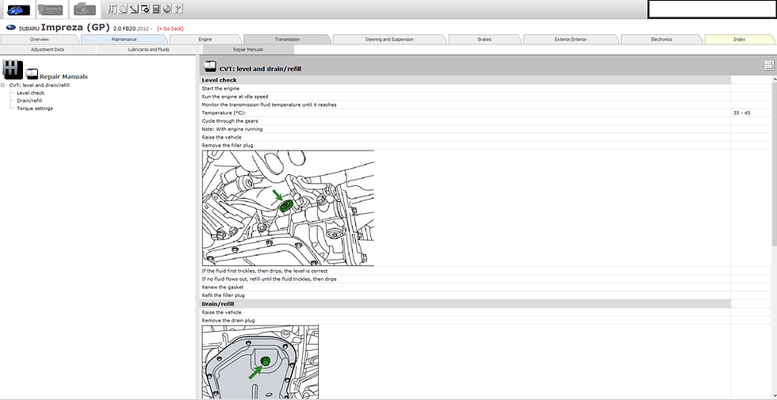Open the Exterior/Interior tab
The width and height of the screenshot is (777, 400).
coord(570,39)
